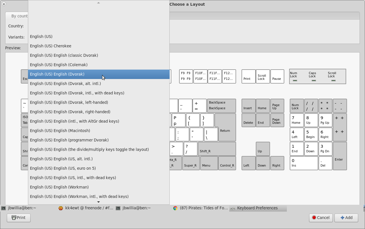
Task: Click the BackSpace key in preview
Action: pos(222,106)
